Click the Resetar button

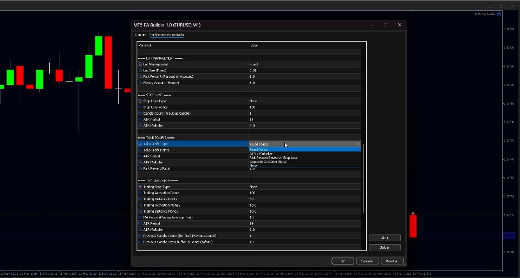[x=392, y=261]
